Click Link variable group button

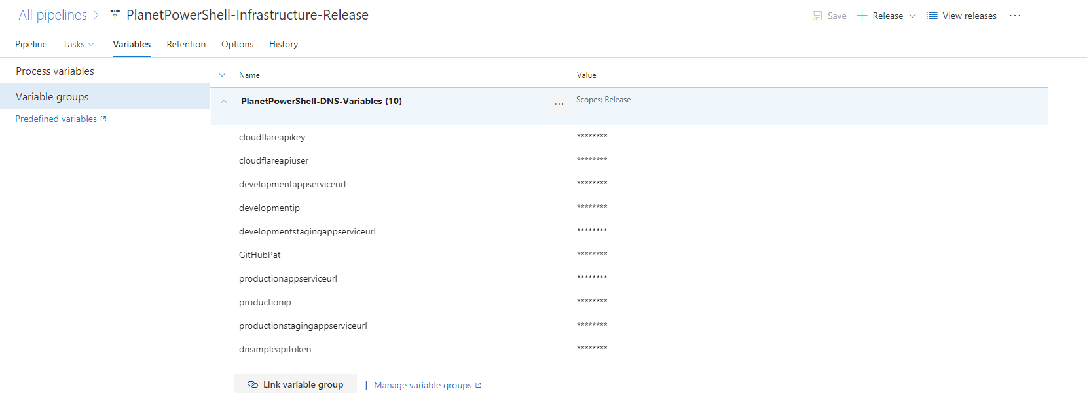click(295, 384)
